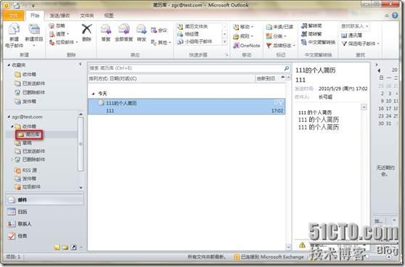Image resolution: width=405 pixels, height=267 pixels.
Task: Switch to 文件夹 ribbon tab
Action: coord(87,15)
